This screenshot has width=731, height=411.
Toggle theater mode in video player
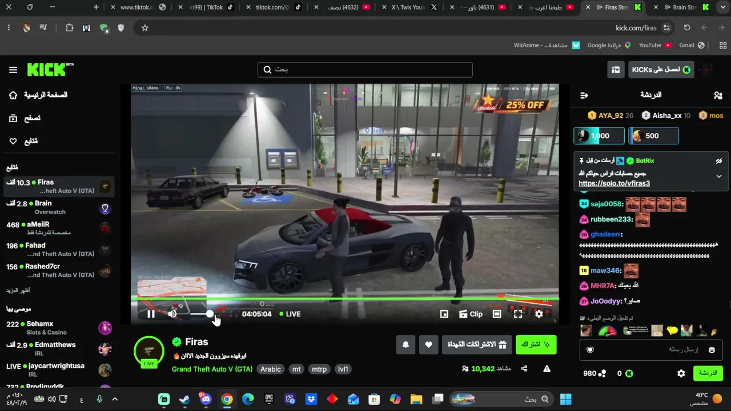pyautogui.click(x=497, y=314)
